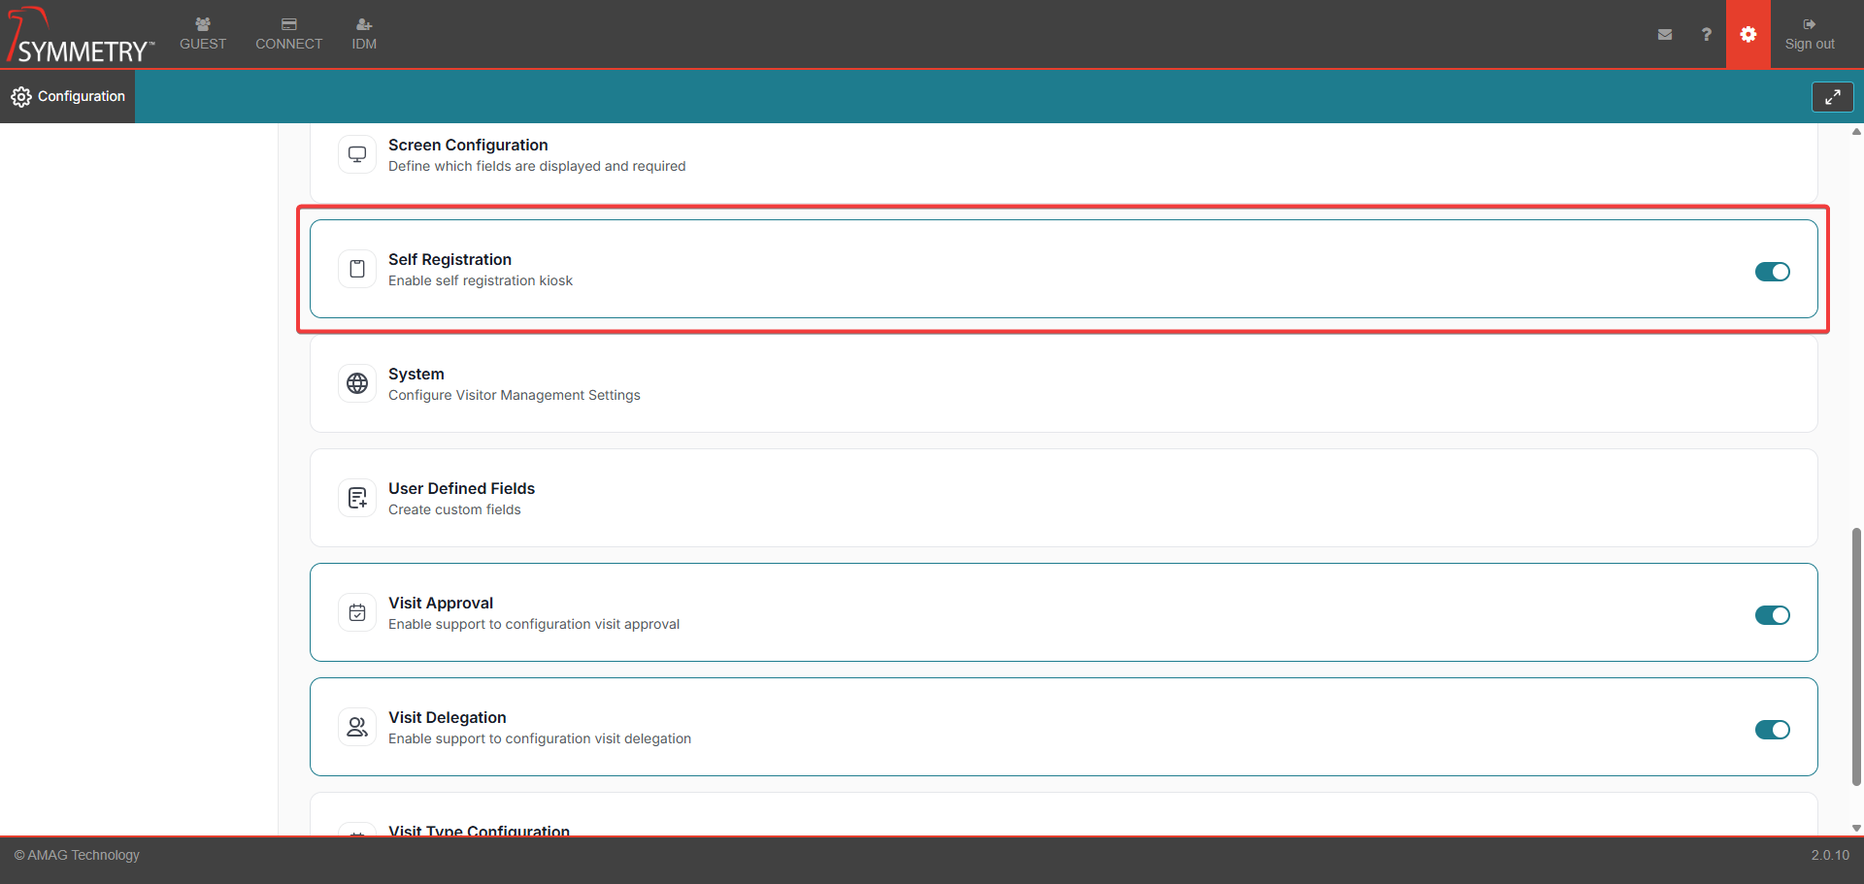Switch to the IDM module
The width and height of the screenshot is (1864, 884).
[x=364, y=34]
